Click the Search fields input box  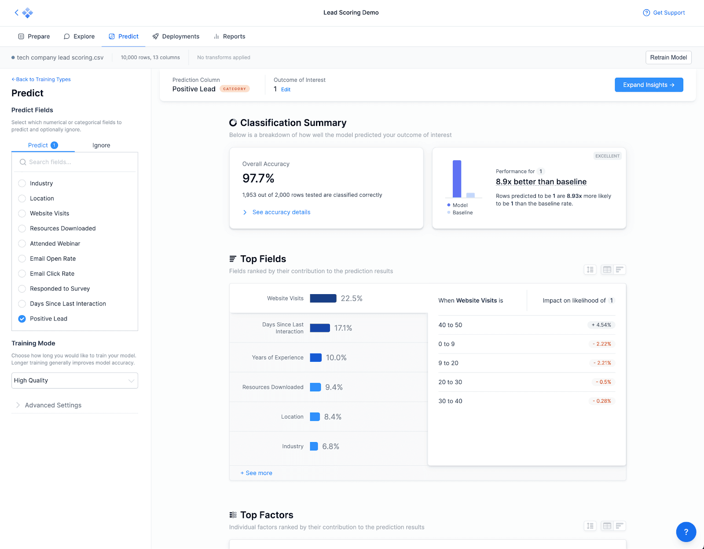pyautogui.click(x=75, y=162)
